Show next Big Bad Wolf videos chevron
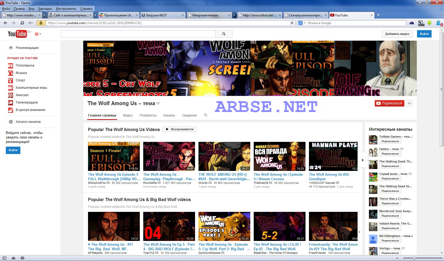This screenshot has height=261, width=444. [359, 232]
